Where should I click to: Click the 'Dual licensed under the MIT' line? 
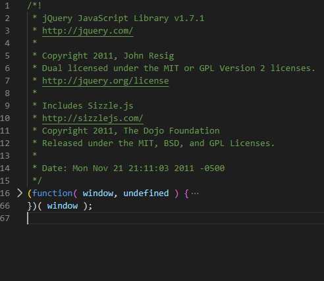(x=178, y=68)
